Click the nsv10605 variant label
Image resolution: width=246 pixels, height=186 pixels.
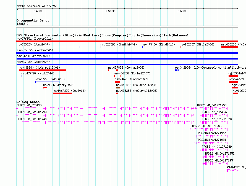pos(239,91)
